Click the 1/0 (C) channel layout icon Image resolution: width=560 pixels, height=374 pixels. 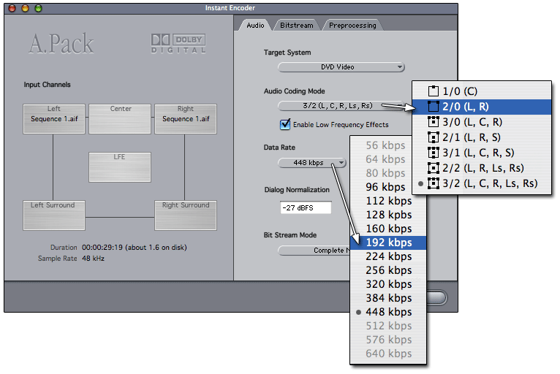tap(434, 91)
